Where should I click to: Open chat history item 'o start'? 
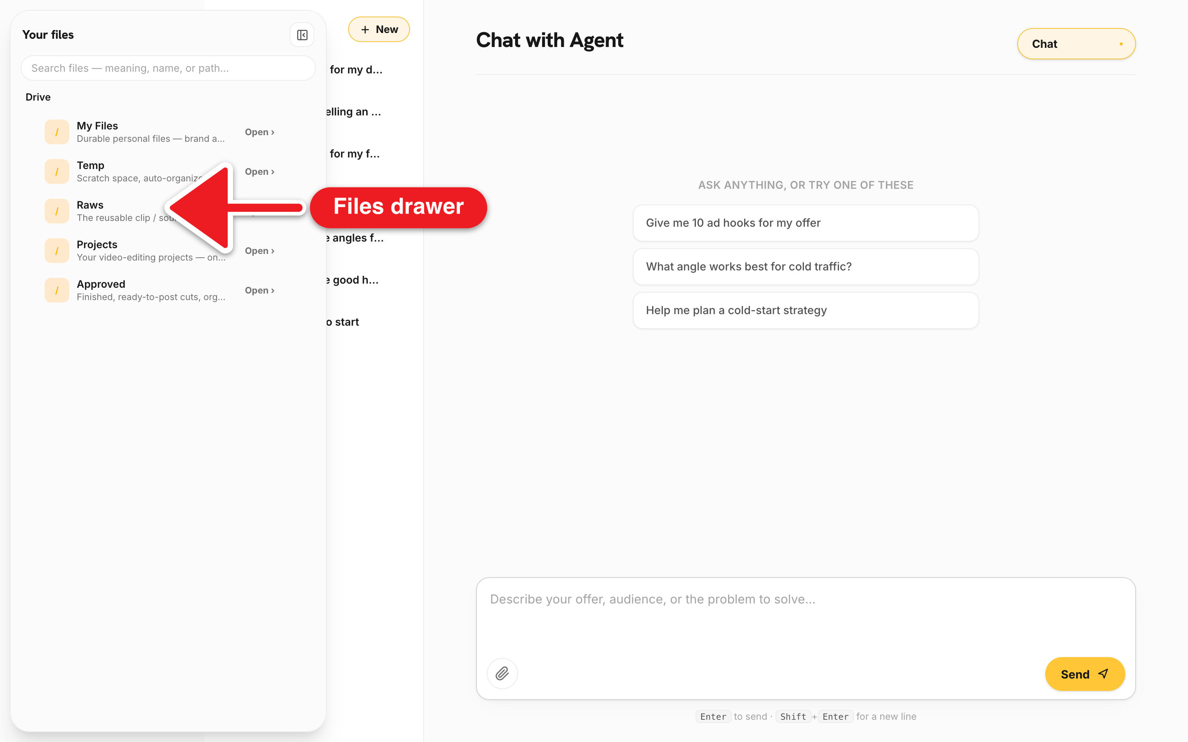coord(343,322)
